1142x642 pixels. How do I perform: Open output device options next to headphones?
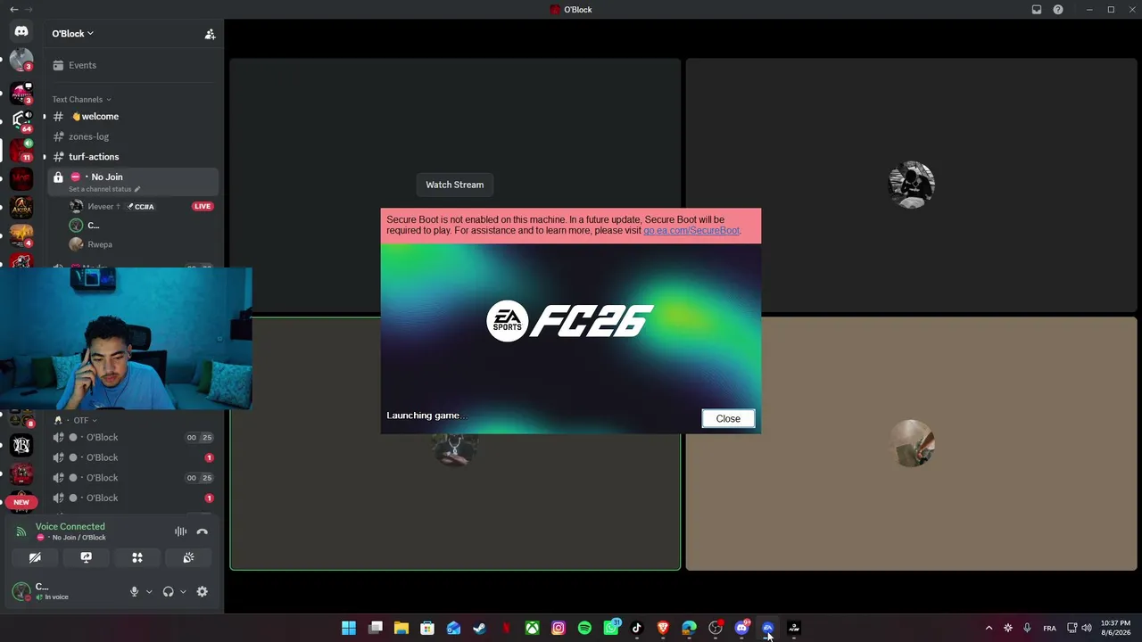(183, 591)
